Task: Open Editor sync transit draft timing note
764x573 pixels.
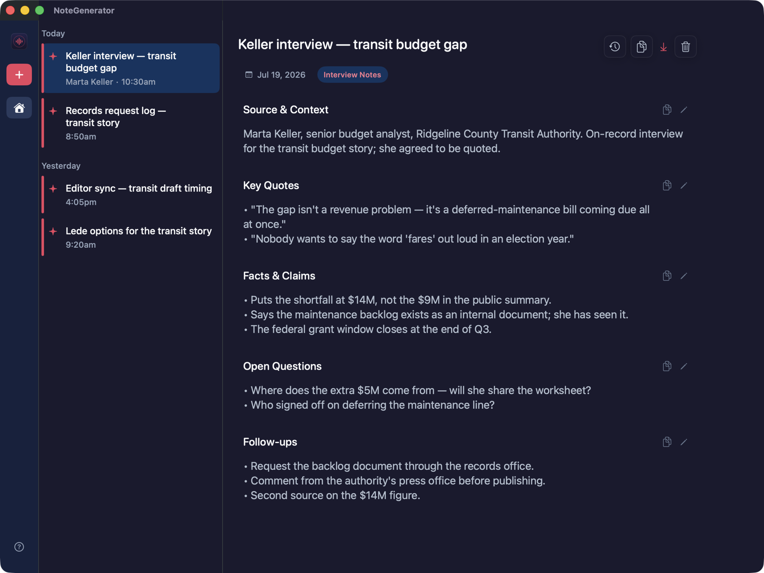Action: (130, 195)
